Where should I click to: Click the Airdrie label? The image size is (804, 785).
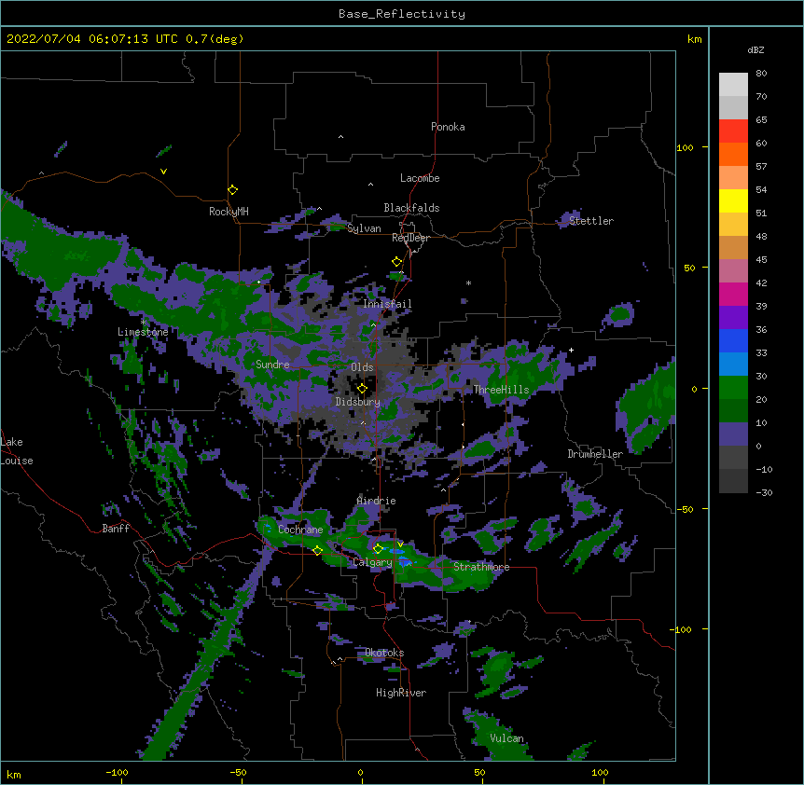click(x=377, y=501)
